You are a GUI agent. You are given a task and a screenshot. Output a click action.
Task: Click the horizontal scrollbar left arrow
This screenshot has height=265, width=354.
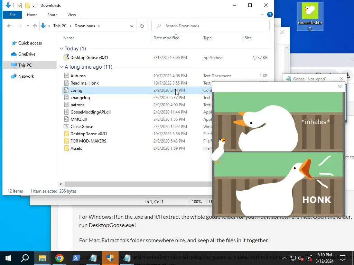[61, 184]
